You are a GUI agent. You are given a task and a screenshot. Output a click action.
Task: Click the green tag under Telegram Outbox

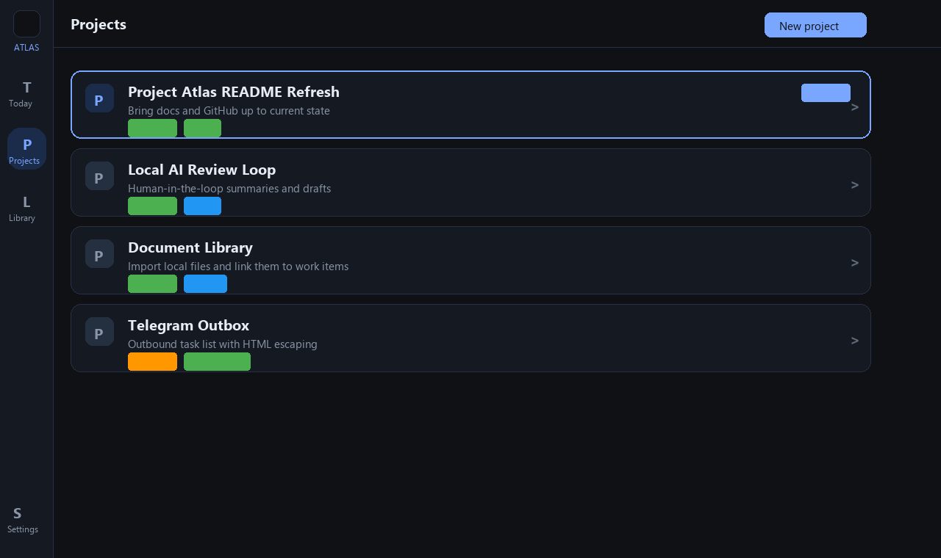click(217, 362)
